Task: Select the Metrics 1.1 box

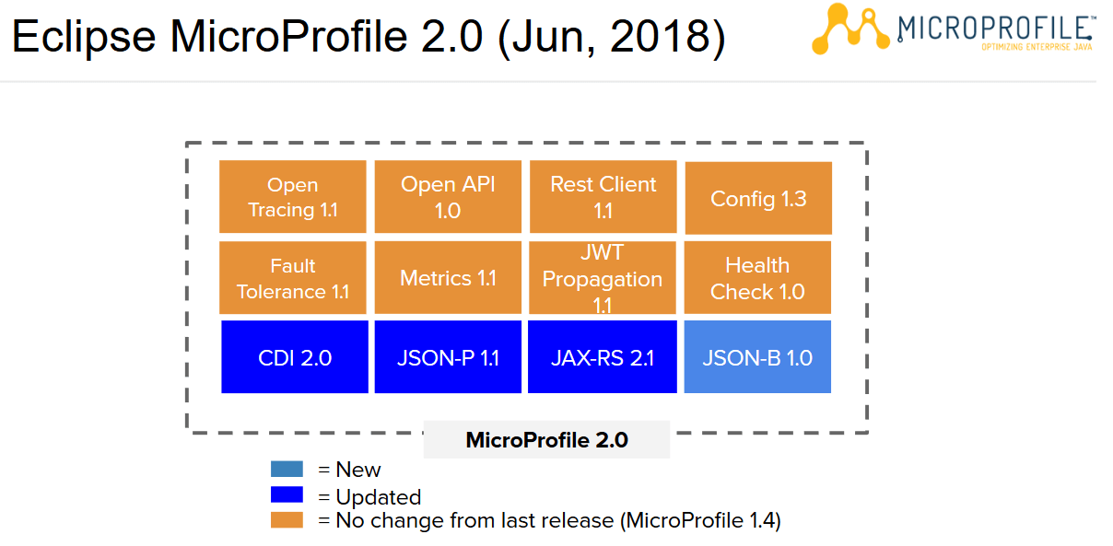Action: [x=448, y=278]
